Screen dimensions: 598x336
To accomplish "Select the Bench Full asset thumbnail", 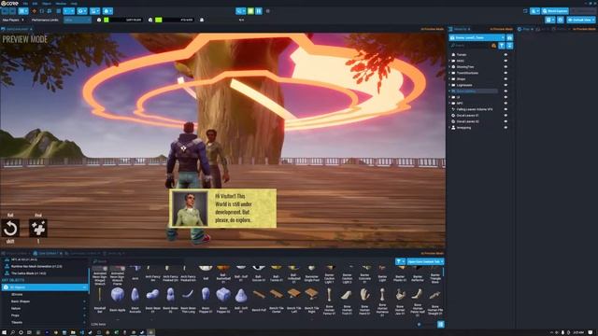I will (259, 295).
